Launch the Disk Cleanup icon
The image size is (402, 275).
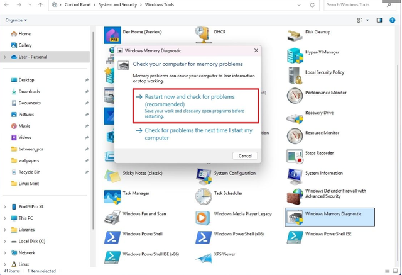click(x=295, y=35)
